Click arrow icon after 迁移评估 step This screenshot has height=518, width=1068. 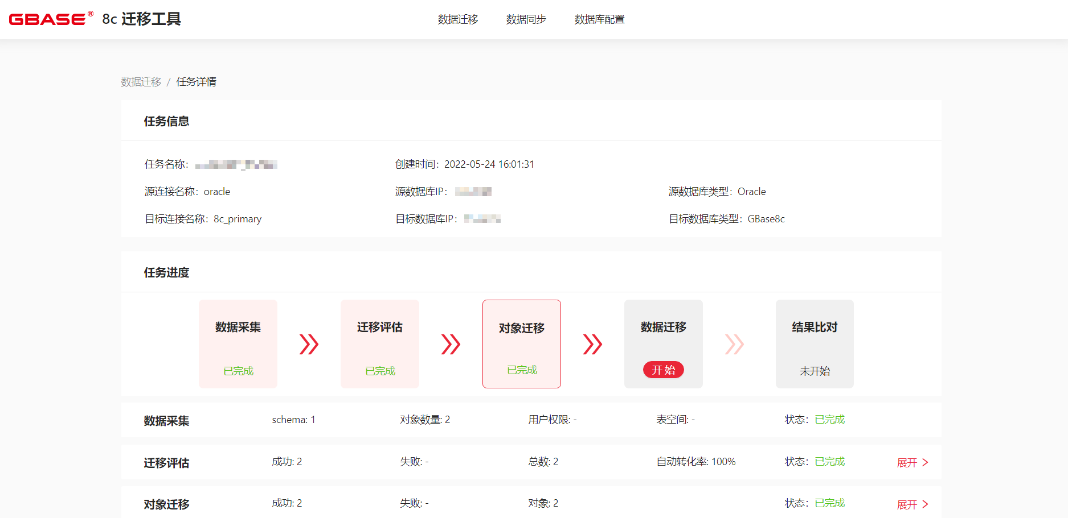(x=451, y=344)
